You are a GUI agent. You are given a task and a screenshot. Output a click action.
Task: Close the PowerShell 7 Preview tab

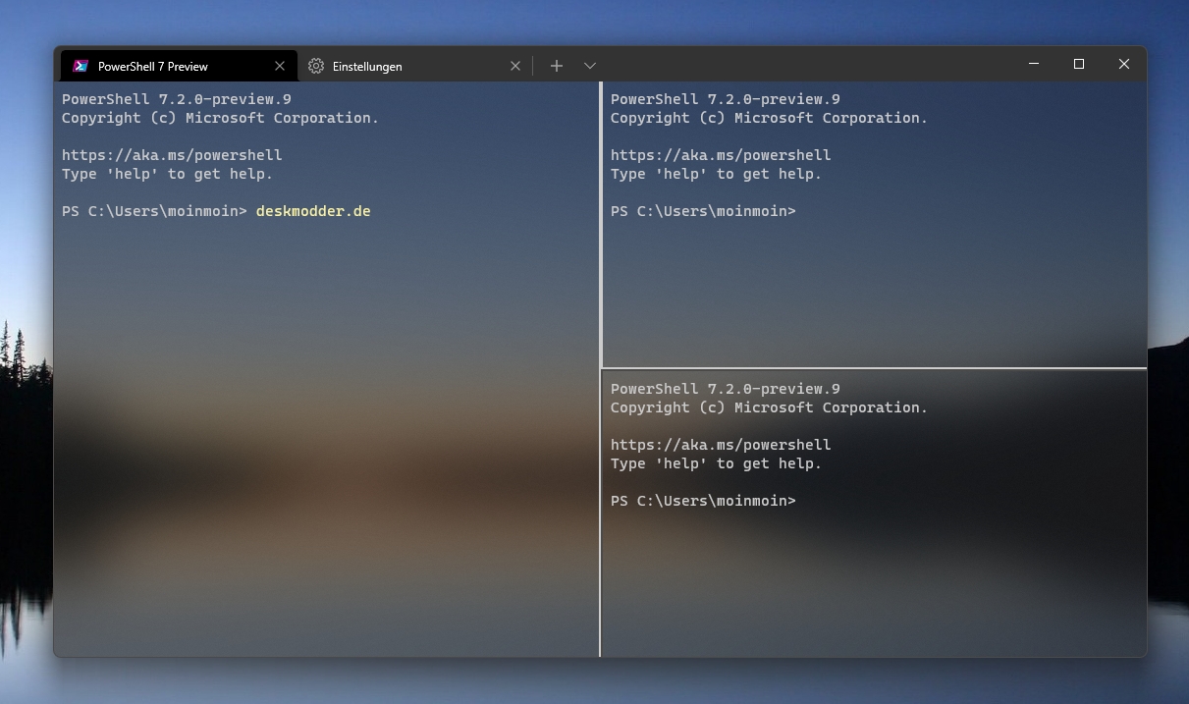tap(280, 66)
